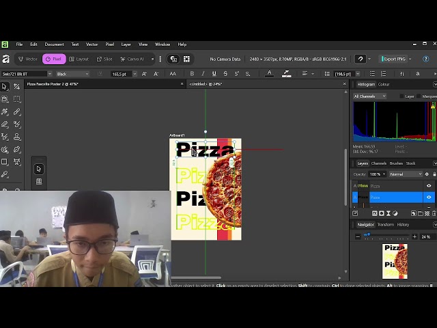
Task: Increase font size with A+ icon
Action: pos(144,74)
